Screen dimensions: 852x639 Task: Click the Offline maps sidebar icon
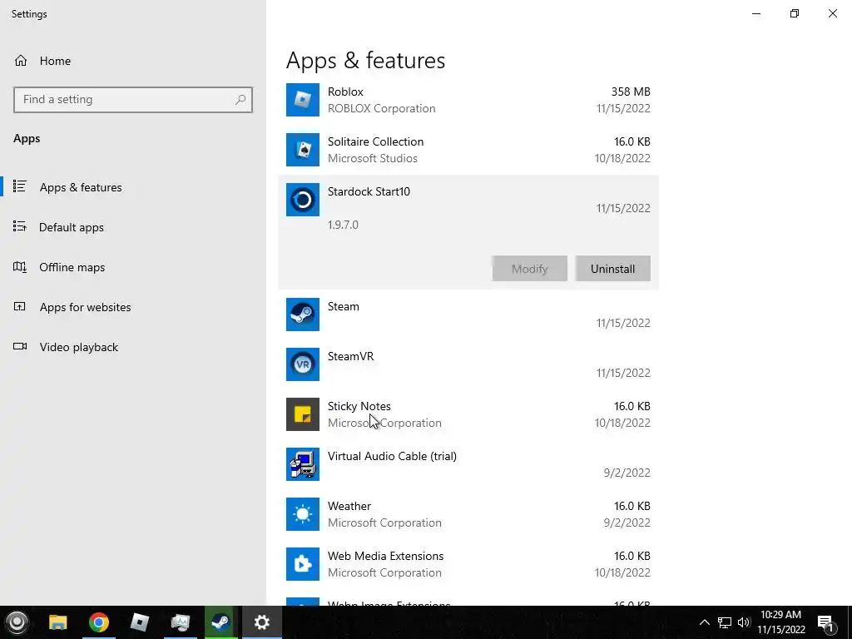(x=20, y=267)
